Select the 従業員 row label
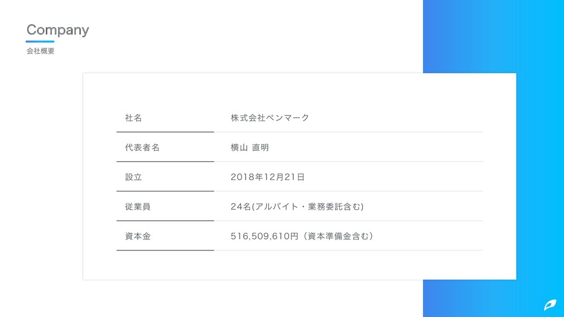Viewport: 564px width, 317px height. pyautogui.click(x=138, y=207)
